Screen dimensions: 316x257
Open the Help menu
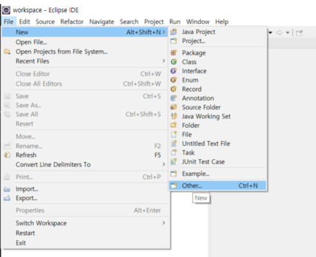point(222,22)
